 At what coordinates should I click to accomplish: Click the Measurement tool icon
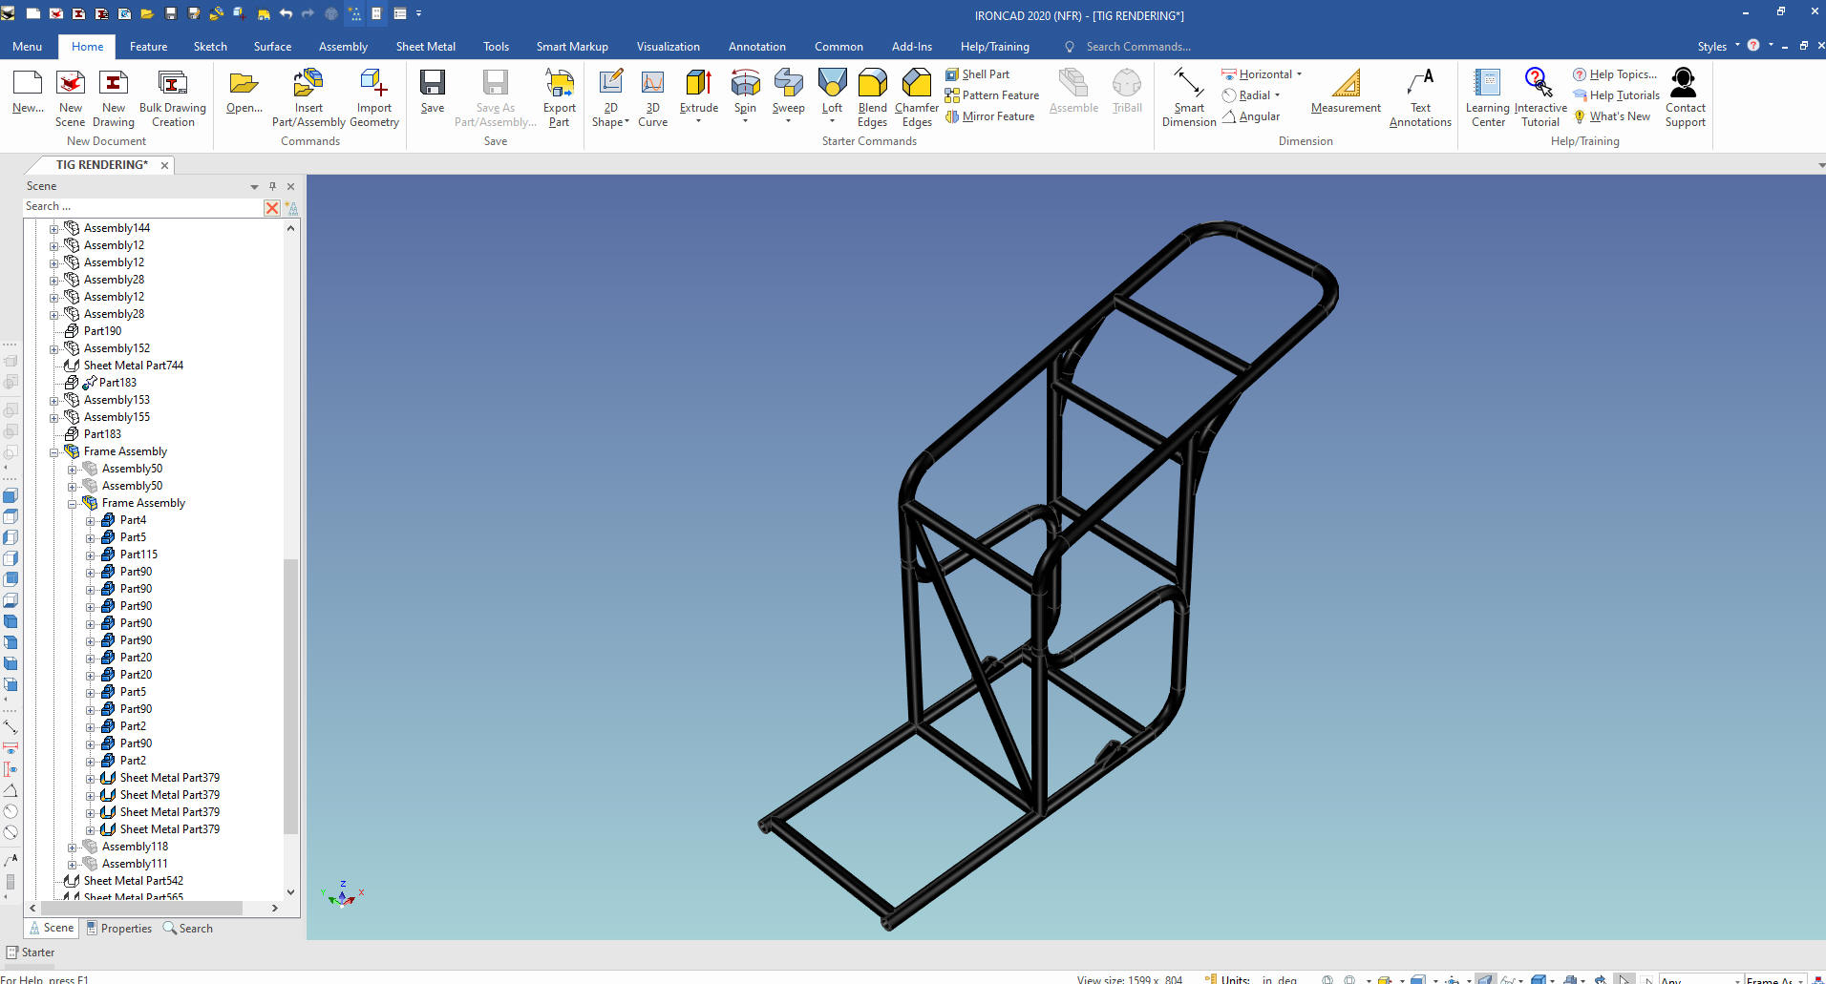1346,85
